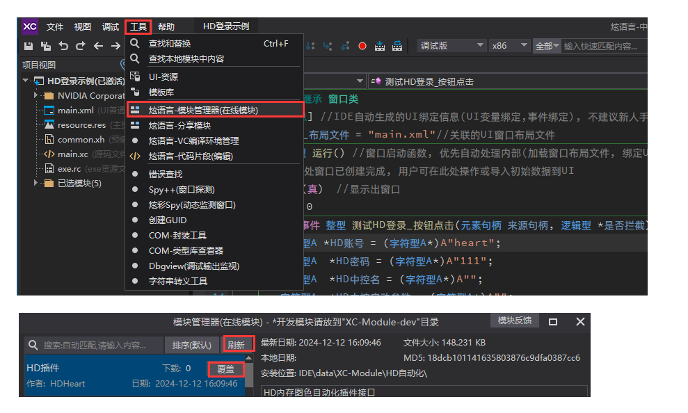Expand the 已选模块(5) folder
Screen dimensions: 688x413
(x=36, y=183)
